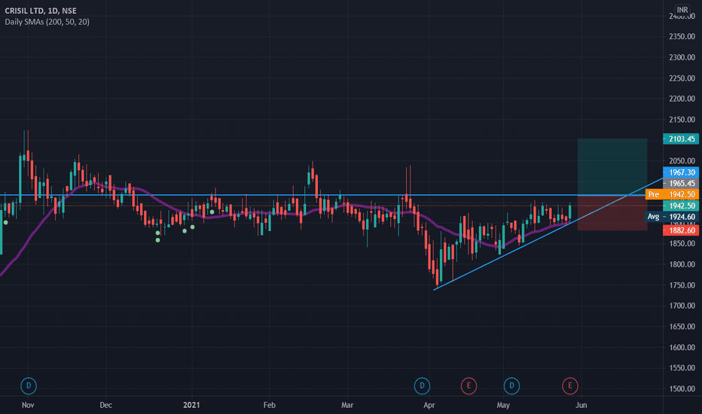The width and height of the screenshot is (702, 414).
Task: Click the Nov label on time axis
Action: [x=28, y=405]
